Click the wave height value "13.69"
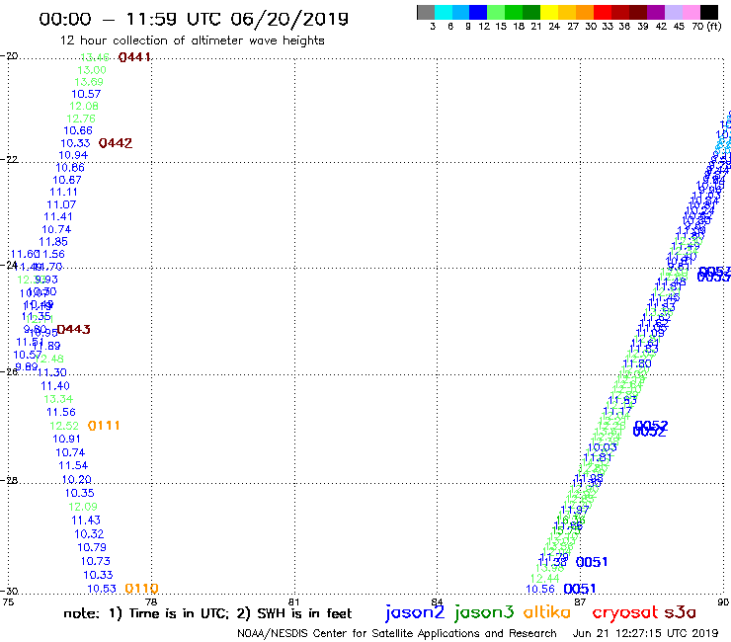This screenshot has width=731, height=642. click(x=89, y=82)
